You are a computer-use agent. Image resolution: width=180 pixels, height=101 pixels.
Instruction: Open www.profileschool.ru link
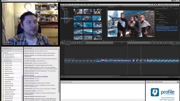[x=168, y=98]
